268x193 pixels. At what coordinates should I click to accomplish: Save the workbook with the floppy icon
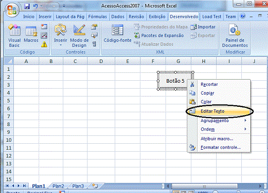(x=27, y=6)
